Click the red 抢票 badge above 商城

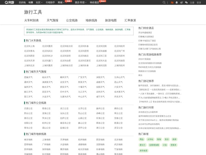pos(69,1)
